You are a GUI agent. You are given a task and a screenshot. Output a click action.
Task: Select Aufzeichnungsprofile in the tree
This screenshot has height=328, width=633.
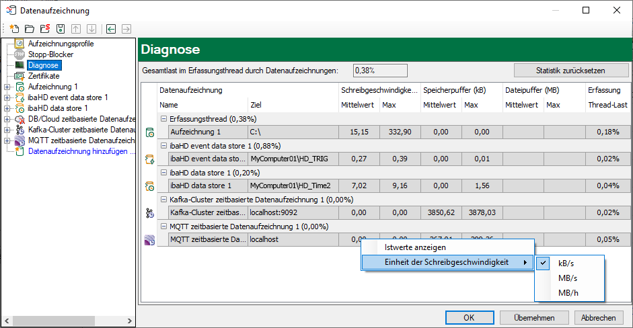pos(61,44)
